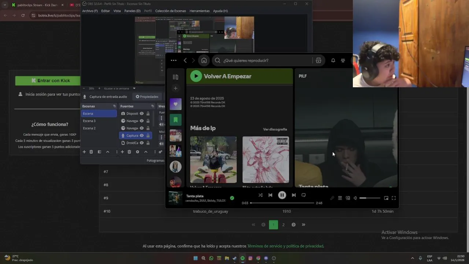Open source properties gear in OBS Fuentes panel
Screen dimensions: 469x264
pos(137,152)
